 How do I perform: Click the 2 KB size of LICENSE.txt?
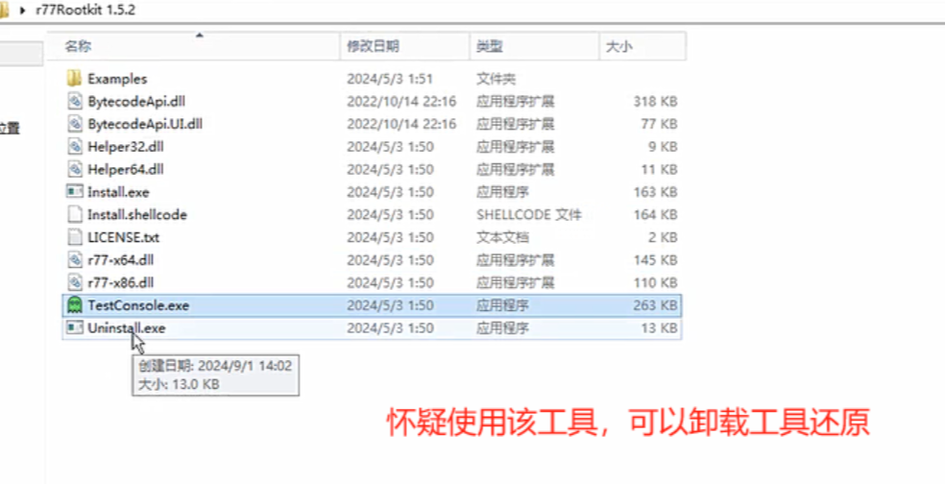664,237
